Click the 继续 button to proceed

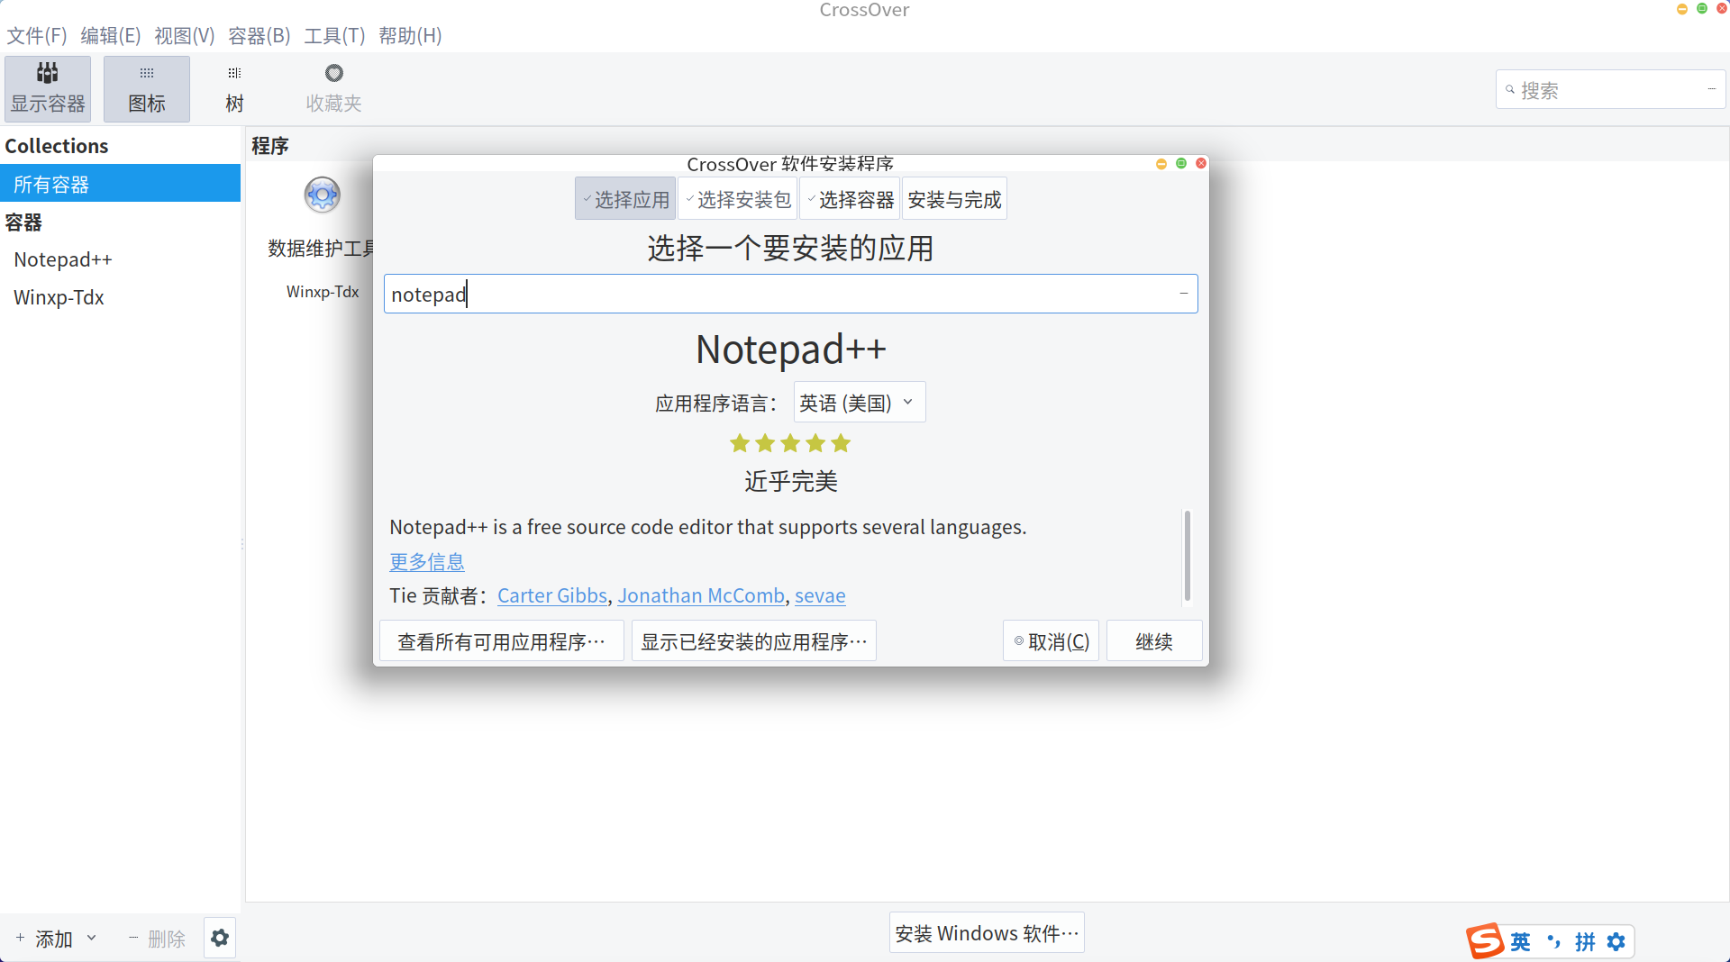pyautogui.click(x=1154, y=640)
